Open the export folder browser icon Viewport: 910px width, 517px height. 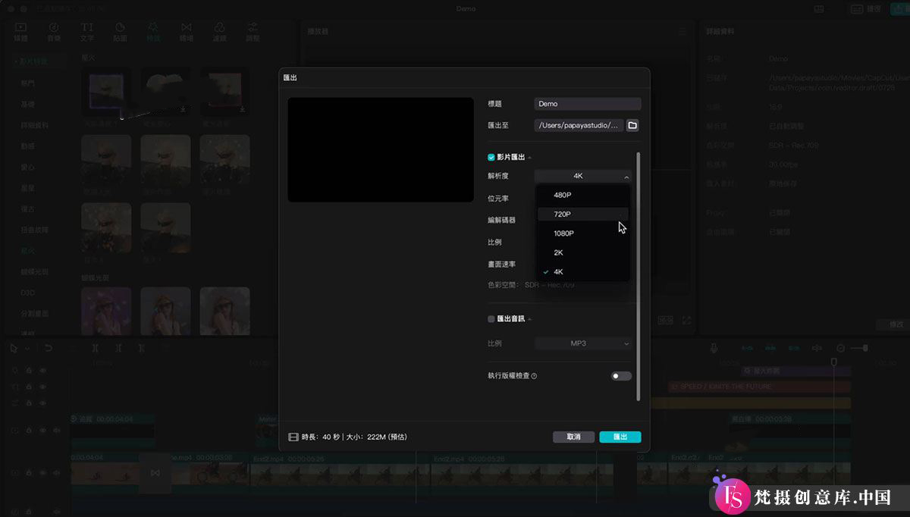(x=632, y=125)
